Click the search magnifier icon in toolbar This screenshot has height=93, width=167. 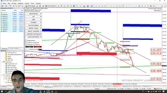click(162, 6)
